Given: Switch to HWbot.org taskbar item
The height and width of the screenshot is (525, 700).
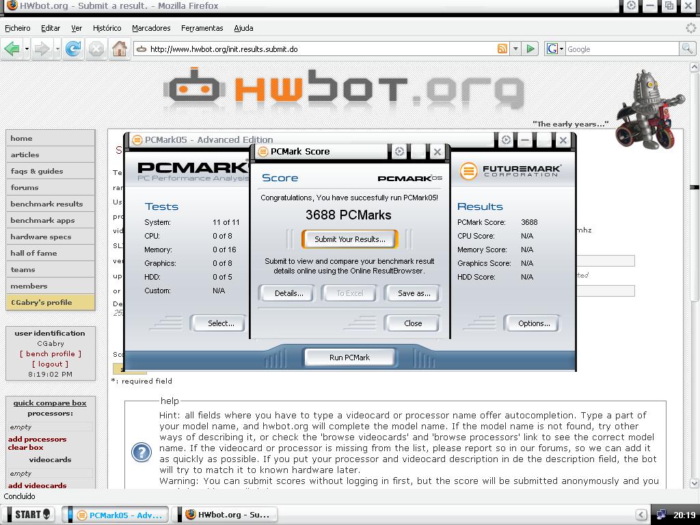Looking at the screenshot, I should coord(226,515).
